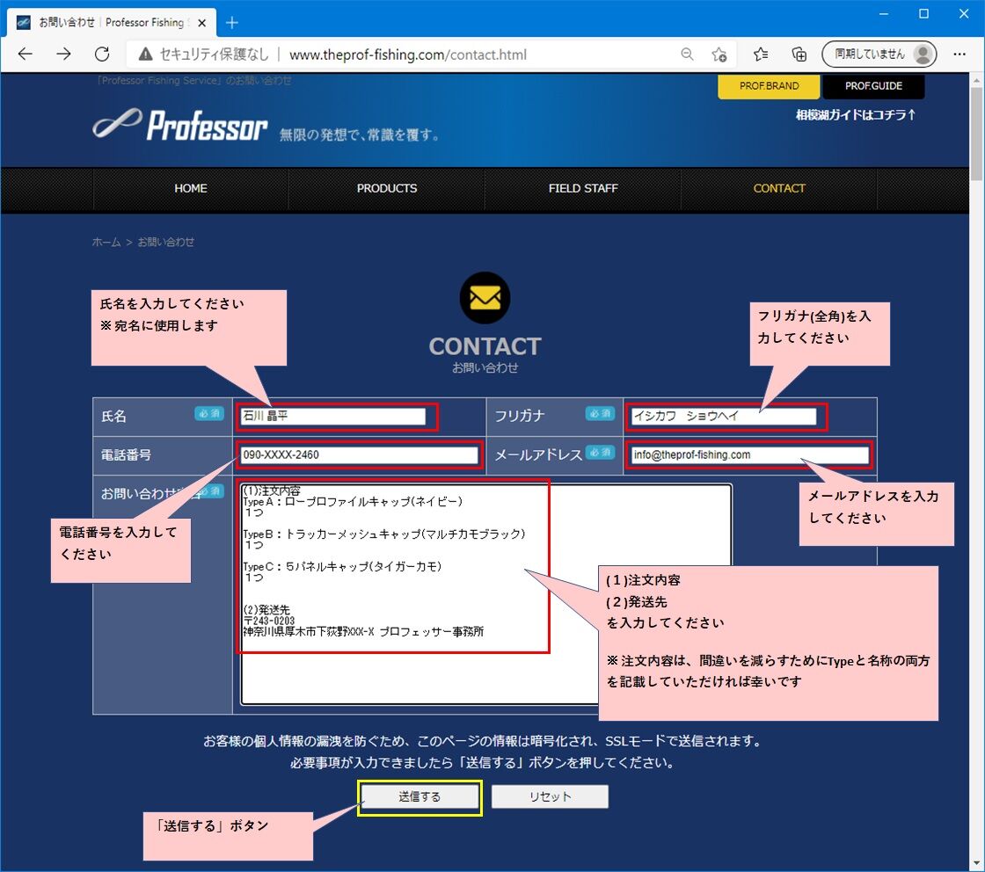Click the フリガナ input field
Screen dimensions: 985x872
[724, 416]
